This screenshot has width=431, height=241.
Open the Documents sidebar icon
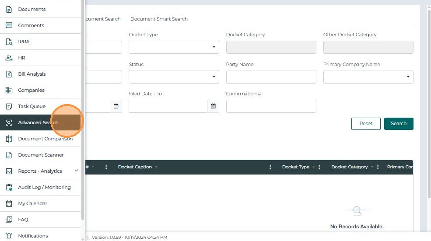click(9, 9)
